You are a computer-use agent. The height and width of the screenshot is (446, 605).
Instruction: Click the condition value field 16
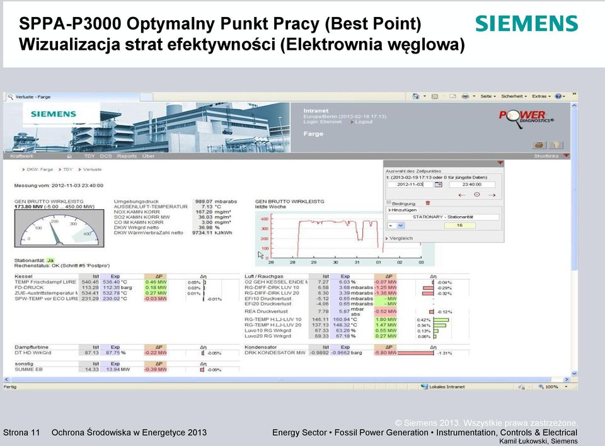(x=459, y=226)
